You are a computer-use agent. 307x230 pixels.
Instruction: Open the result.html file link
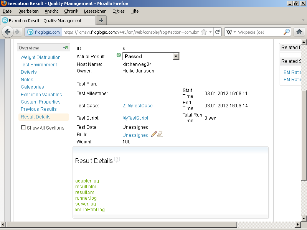tap(86, 187)
